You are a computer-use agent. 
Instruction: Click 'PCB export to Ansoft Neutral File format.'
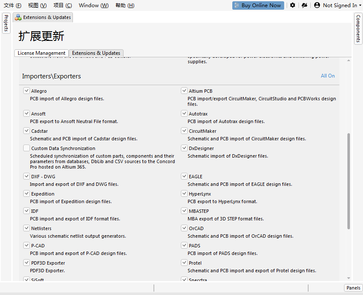pos(74,121)
